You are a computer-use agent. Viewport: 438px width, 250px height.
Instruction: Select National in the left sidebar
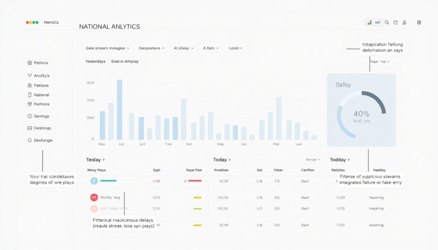point(41,95)
